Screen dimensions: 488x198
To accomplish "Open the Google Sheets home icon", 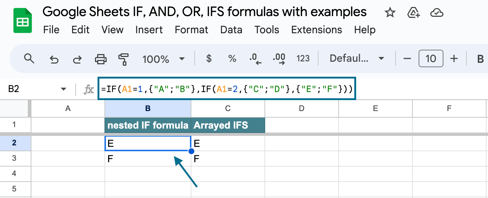I will (23, 21).
